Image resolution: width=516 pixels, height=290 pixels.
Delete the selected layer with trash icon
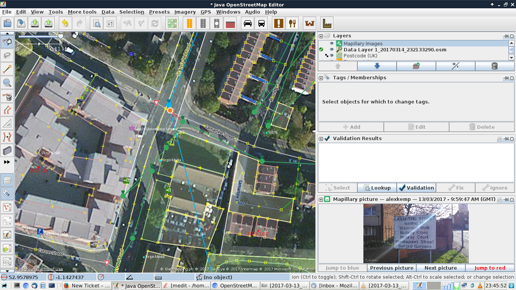pos(494,66)
